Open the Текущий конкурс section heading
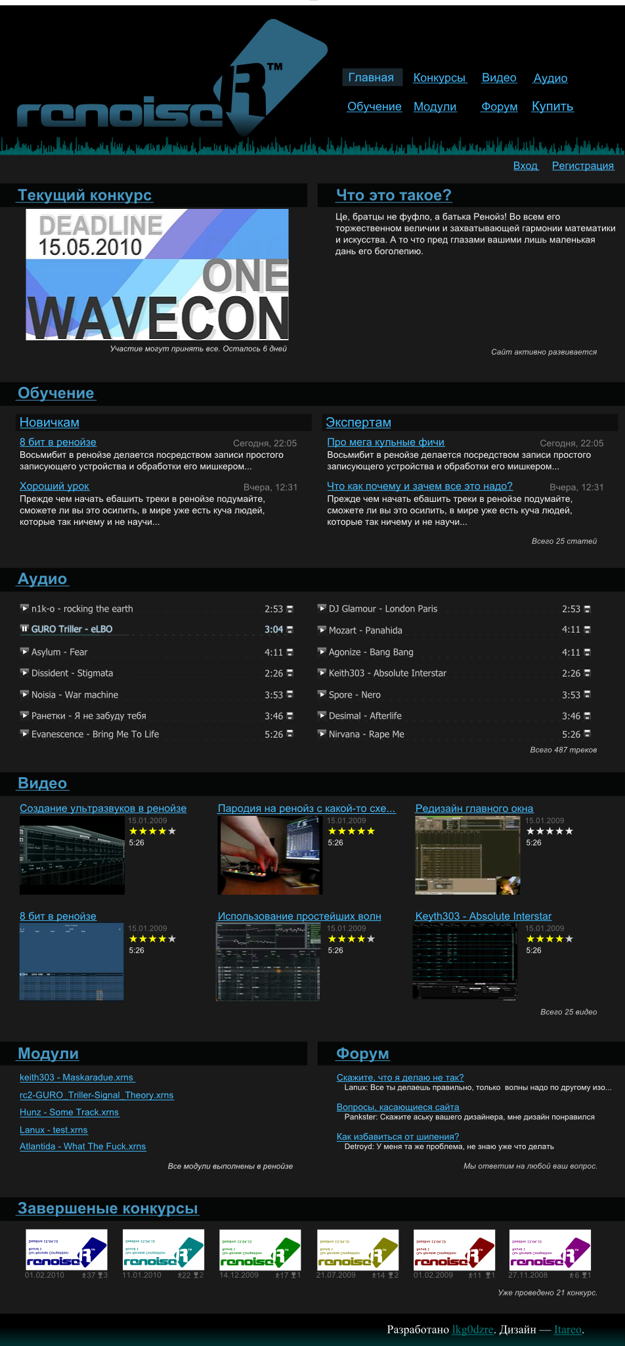This screenshot has width=625, height=1346. pyautogui.click(x=85, y=195)
